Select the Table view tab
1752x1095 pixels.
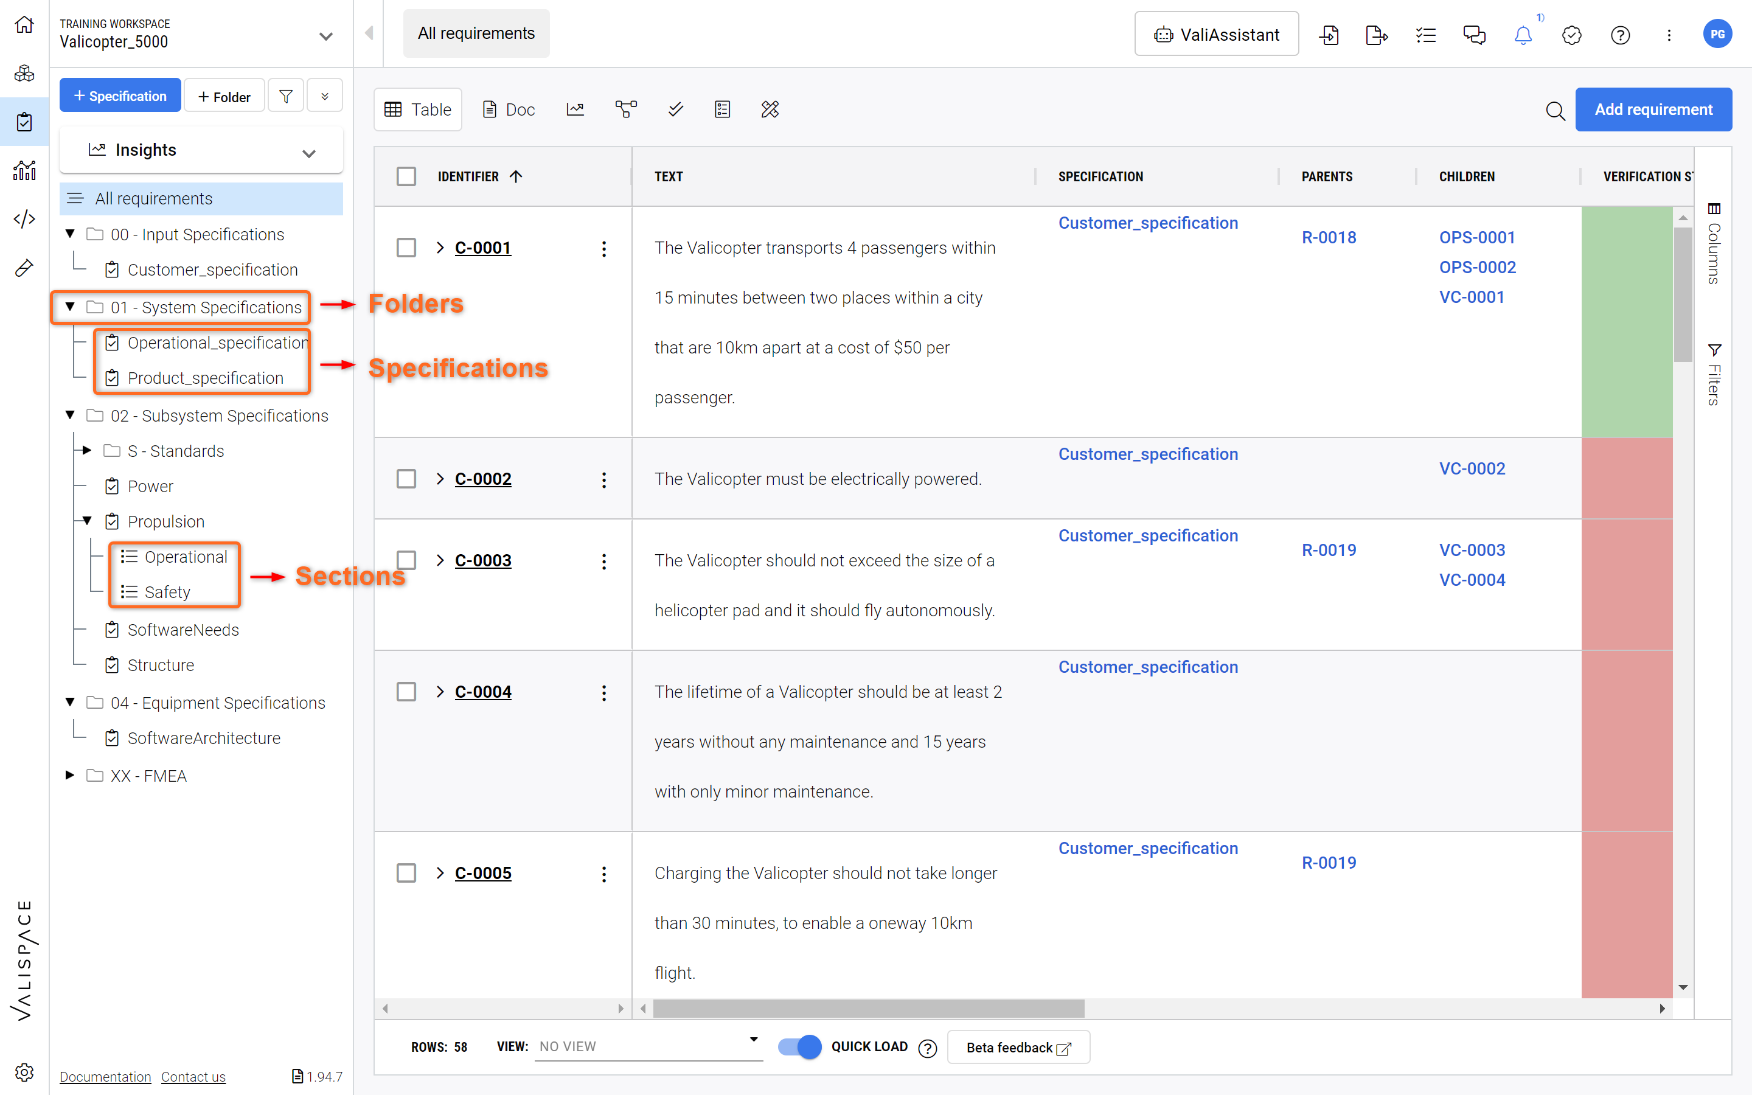[418, 109]
